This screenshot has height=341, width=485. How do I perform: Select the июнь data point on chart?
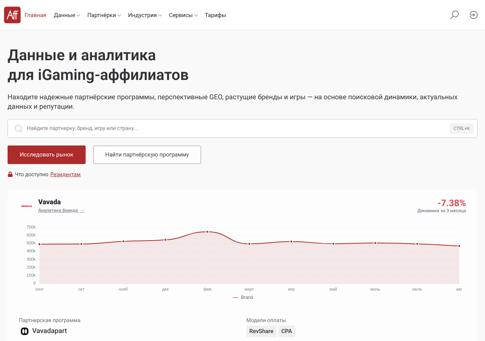(x=375, y=243)
